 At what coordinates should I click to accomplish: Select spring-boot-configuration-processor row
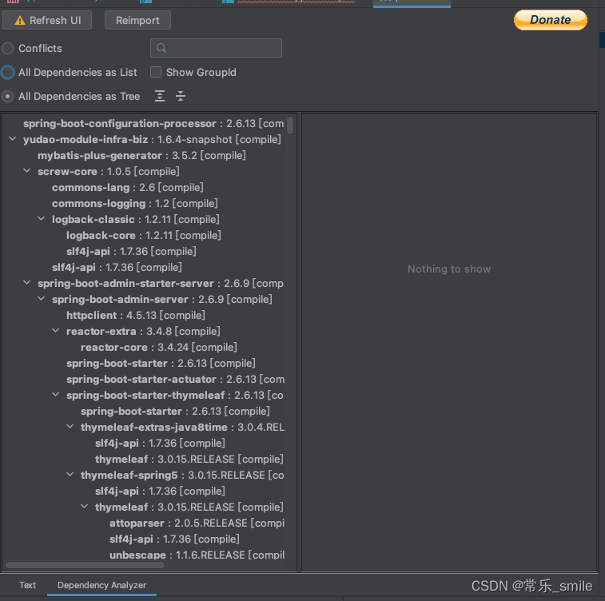pyautogui.click(x=153, y=123)
